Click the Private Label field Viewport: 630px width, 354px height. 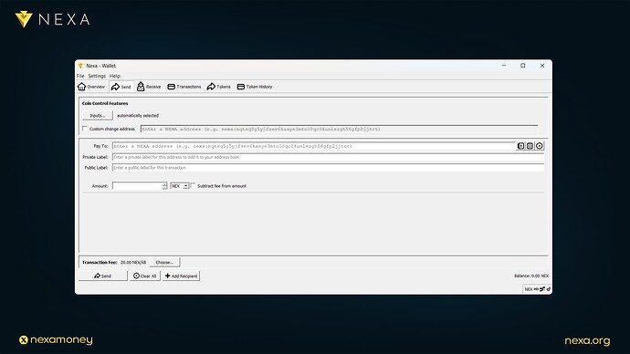pyautogui.click(x=329, y=157)
